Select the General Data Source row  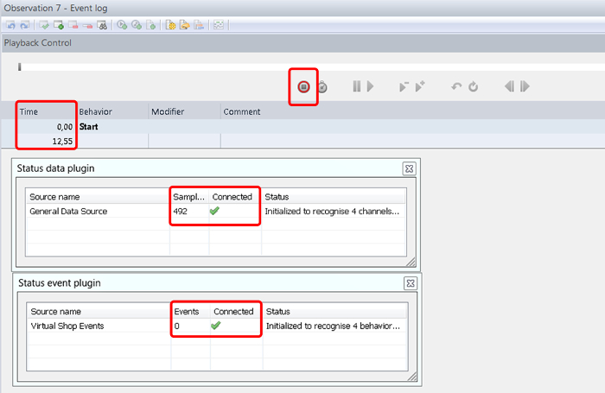coord(216,211)
